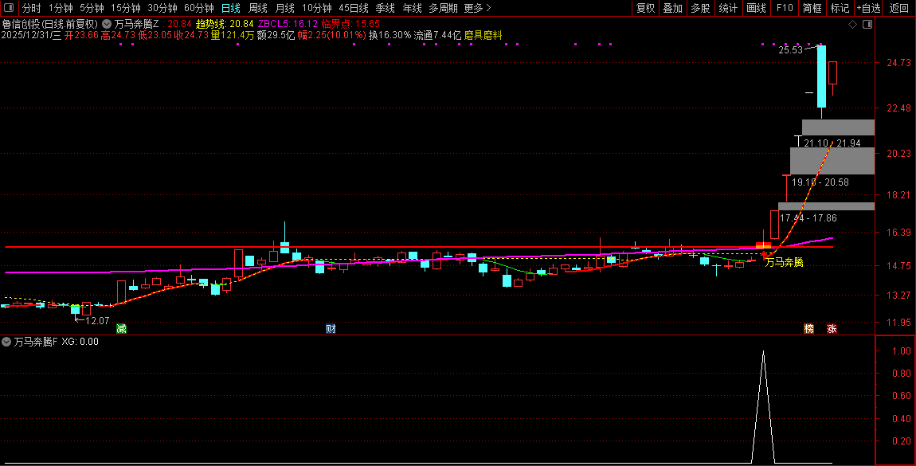Screen dimensions: 916x466
Task: Click the ZBCL5: 16.12 indicator value
Action: point(288,24)
